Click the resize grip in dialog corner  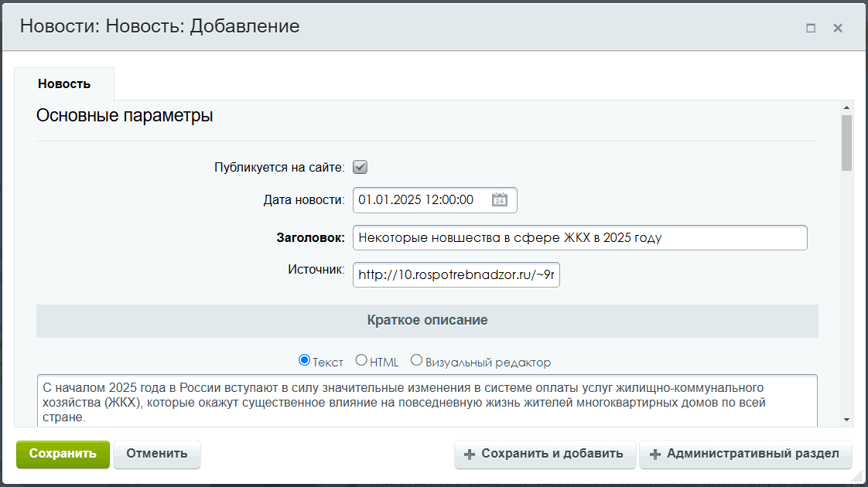(858, 478)
